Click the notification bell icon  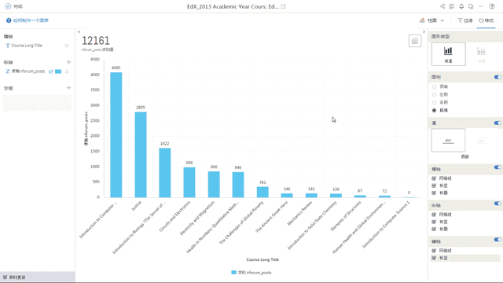tap(461, 6)
